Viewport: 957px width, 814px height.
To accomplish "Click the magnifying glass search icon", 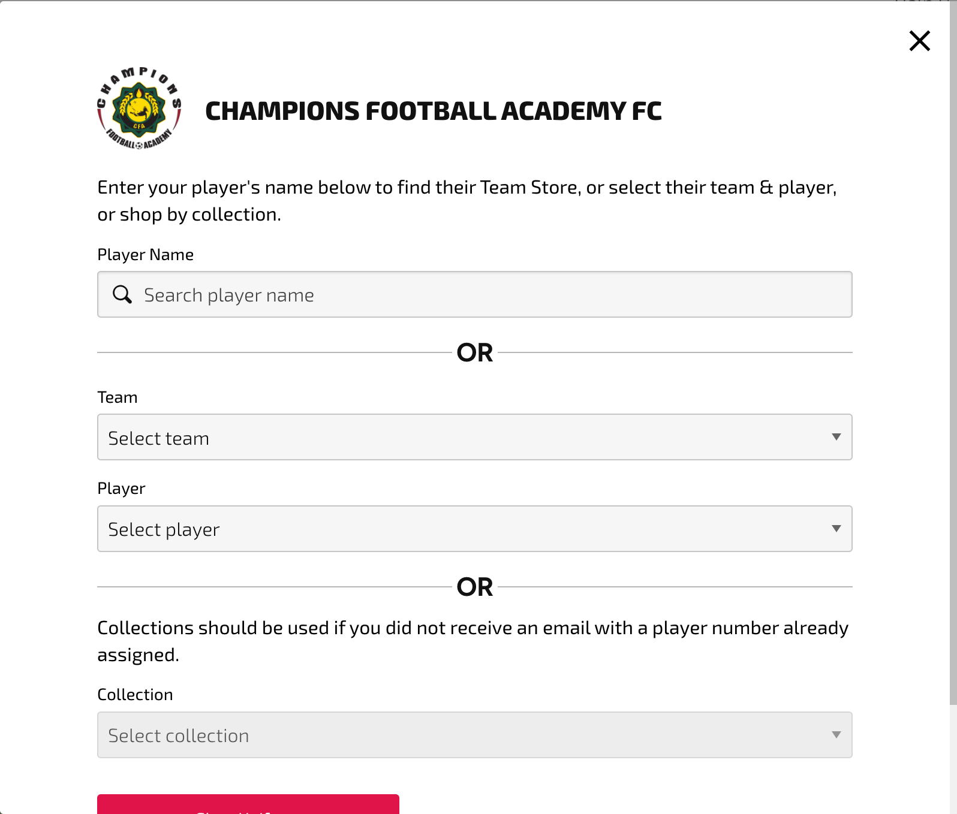I will click(x=122, y=294).
